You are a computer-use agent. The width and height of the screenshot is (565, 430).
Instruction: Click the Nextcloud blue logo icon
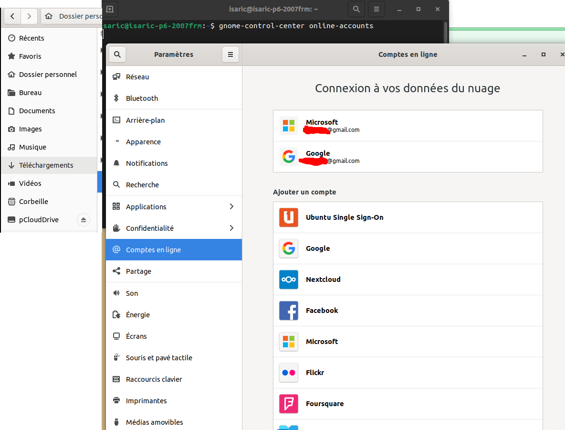tap(289, 279)
